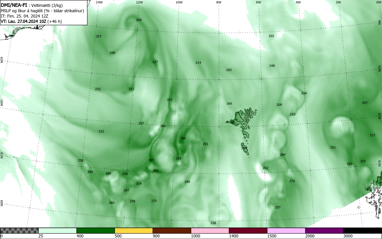Click the map value '261'
Screen dimensions: 382x239
pos(333,147)
